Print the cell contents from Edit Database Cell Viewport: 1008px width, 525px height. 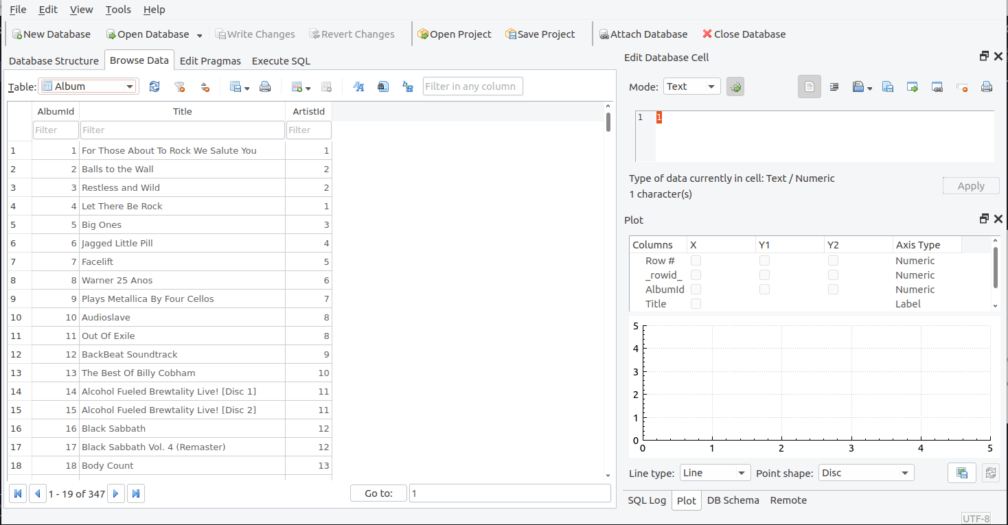[x=987, y=86]
